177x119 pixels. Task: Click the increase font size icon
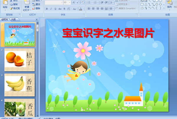pyautogui.click(x=74, y=2)
